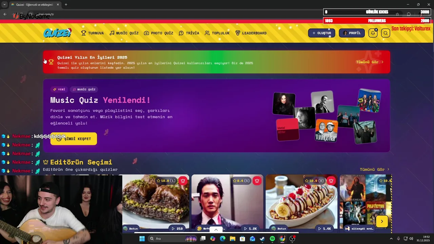Go back with the browser back arrow
This screenshot has height=244, width=434.
(x=5, y=14)
